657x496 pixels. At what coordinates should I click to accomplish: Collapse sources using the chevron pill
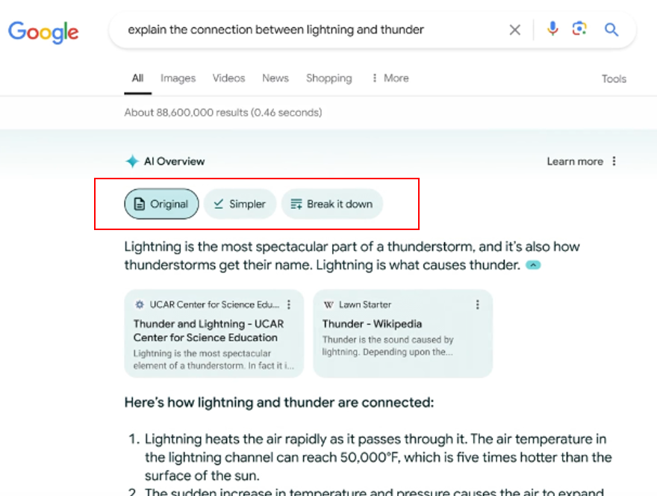coord(533,265)
